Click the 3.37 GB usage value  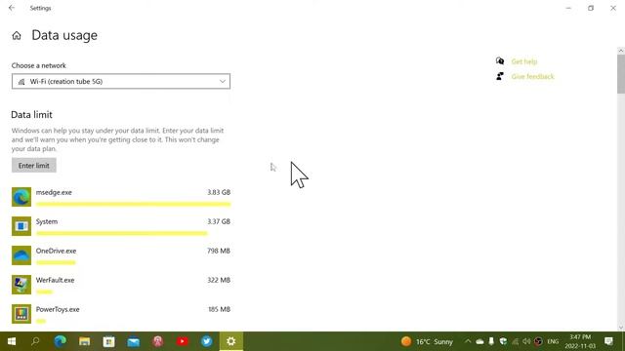[x=219, y=221]
